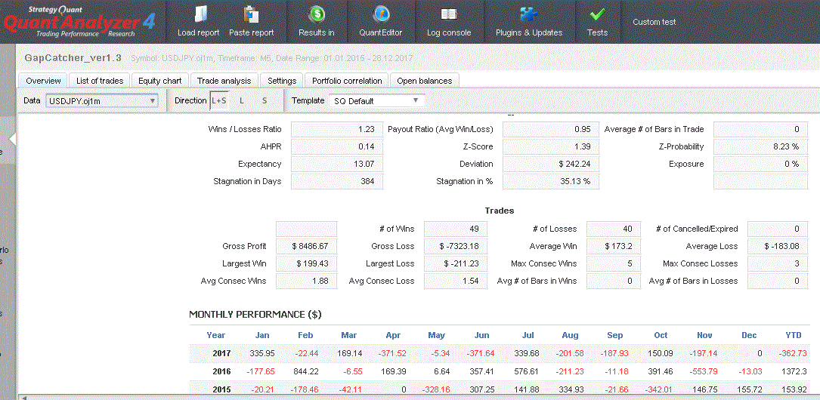
Task: Open the Open balances tab
Action: 425,81
